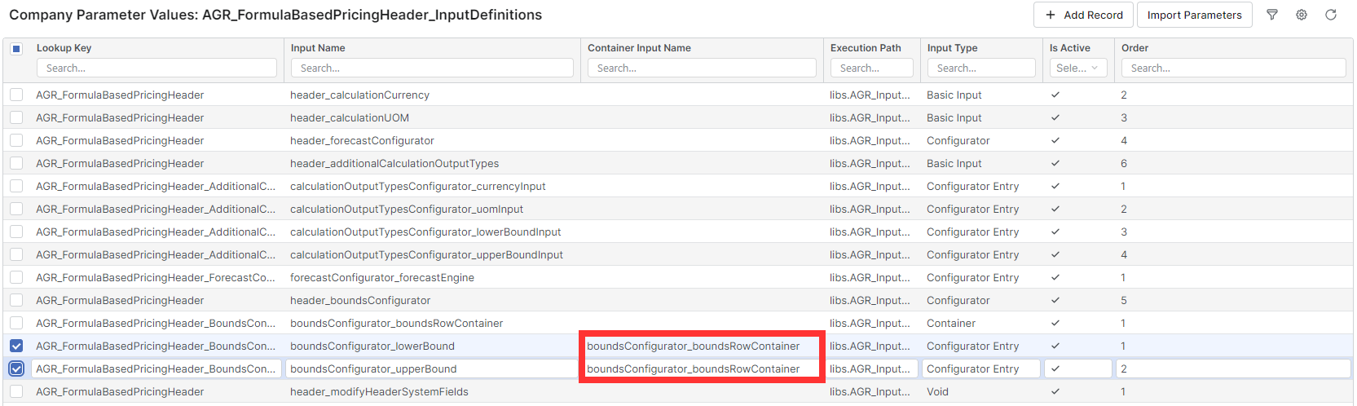This screenshot has height=406, width=1357.
Task: Toggle Is Active checkmark for boundsConfigurator_upperBound row
Action: (x=1055, y=369)
